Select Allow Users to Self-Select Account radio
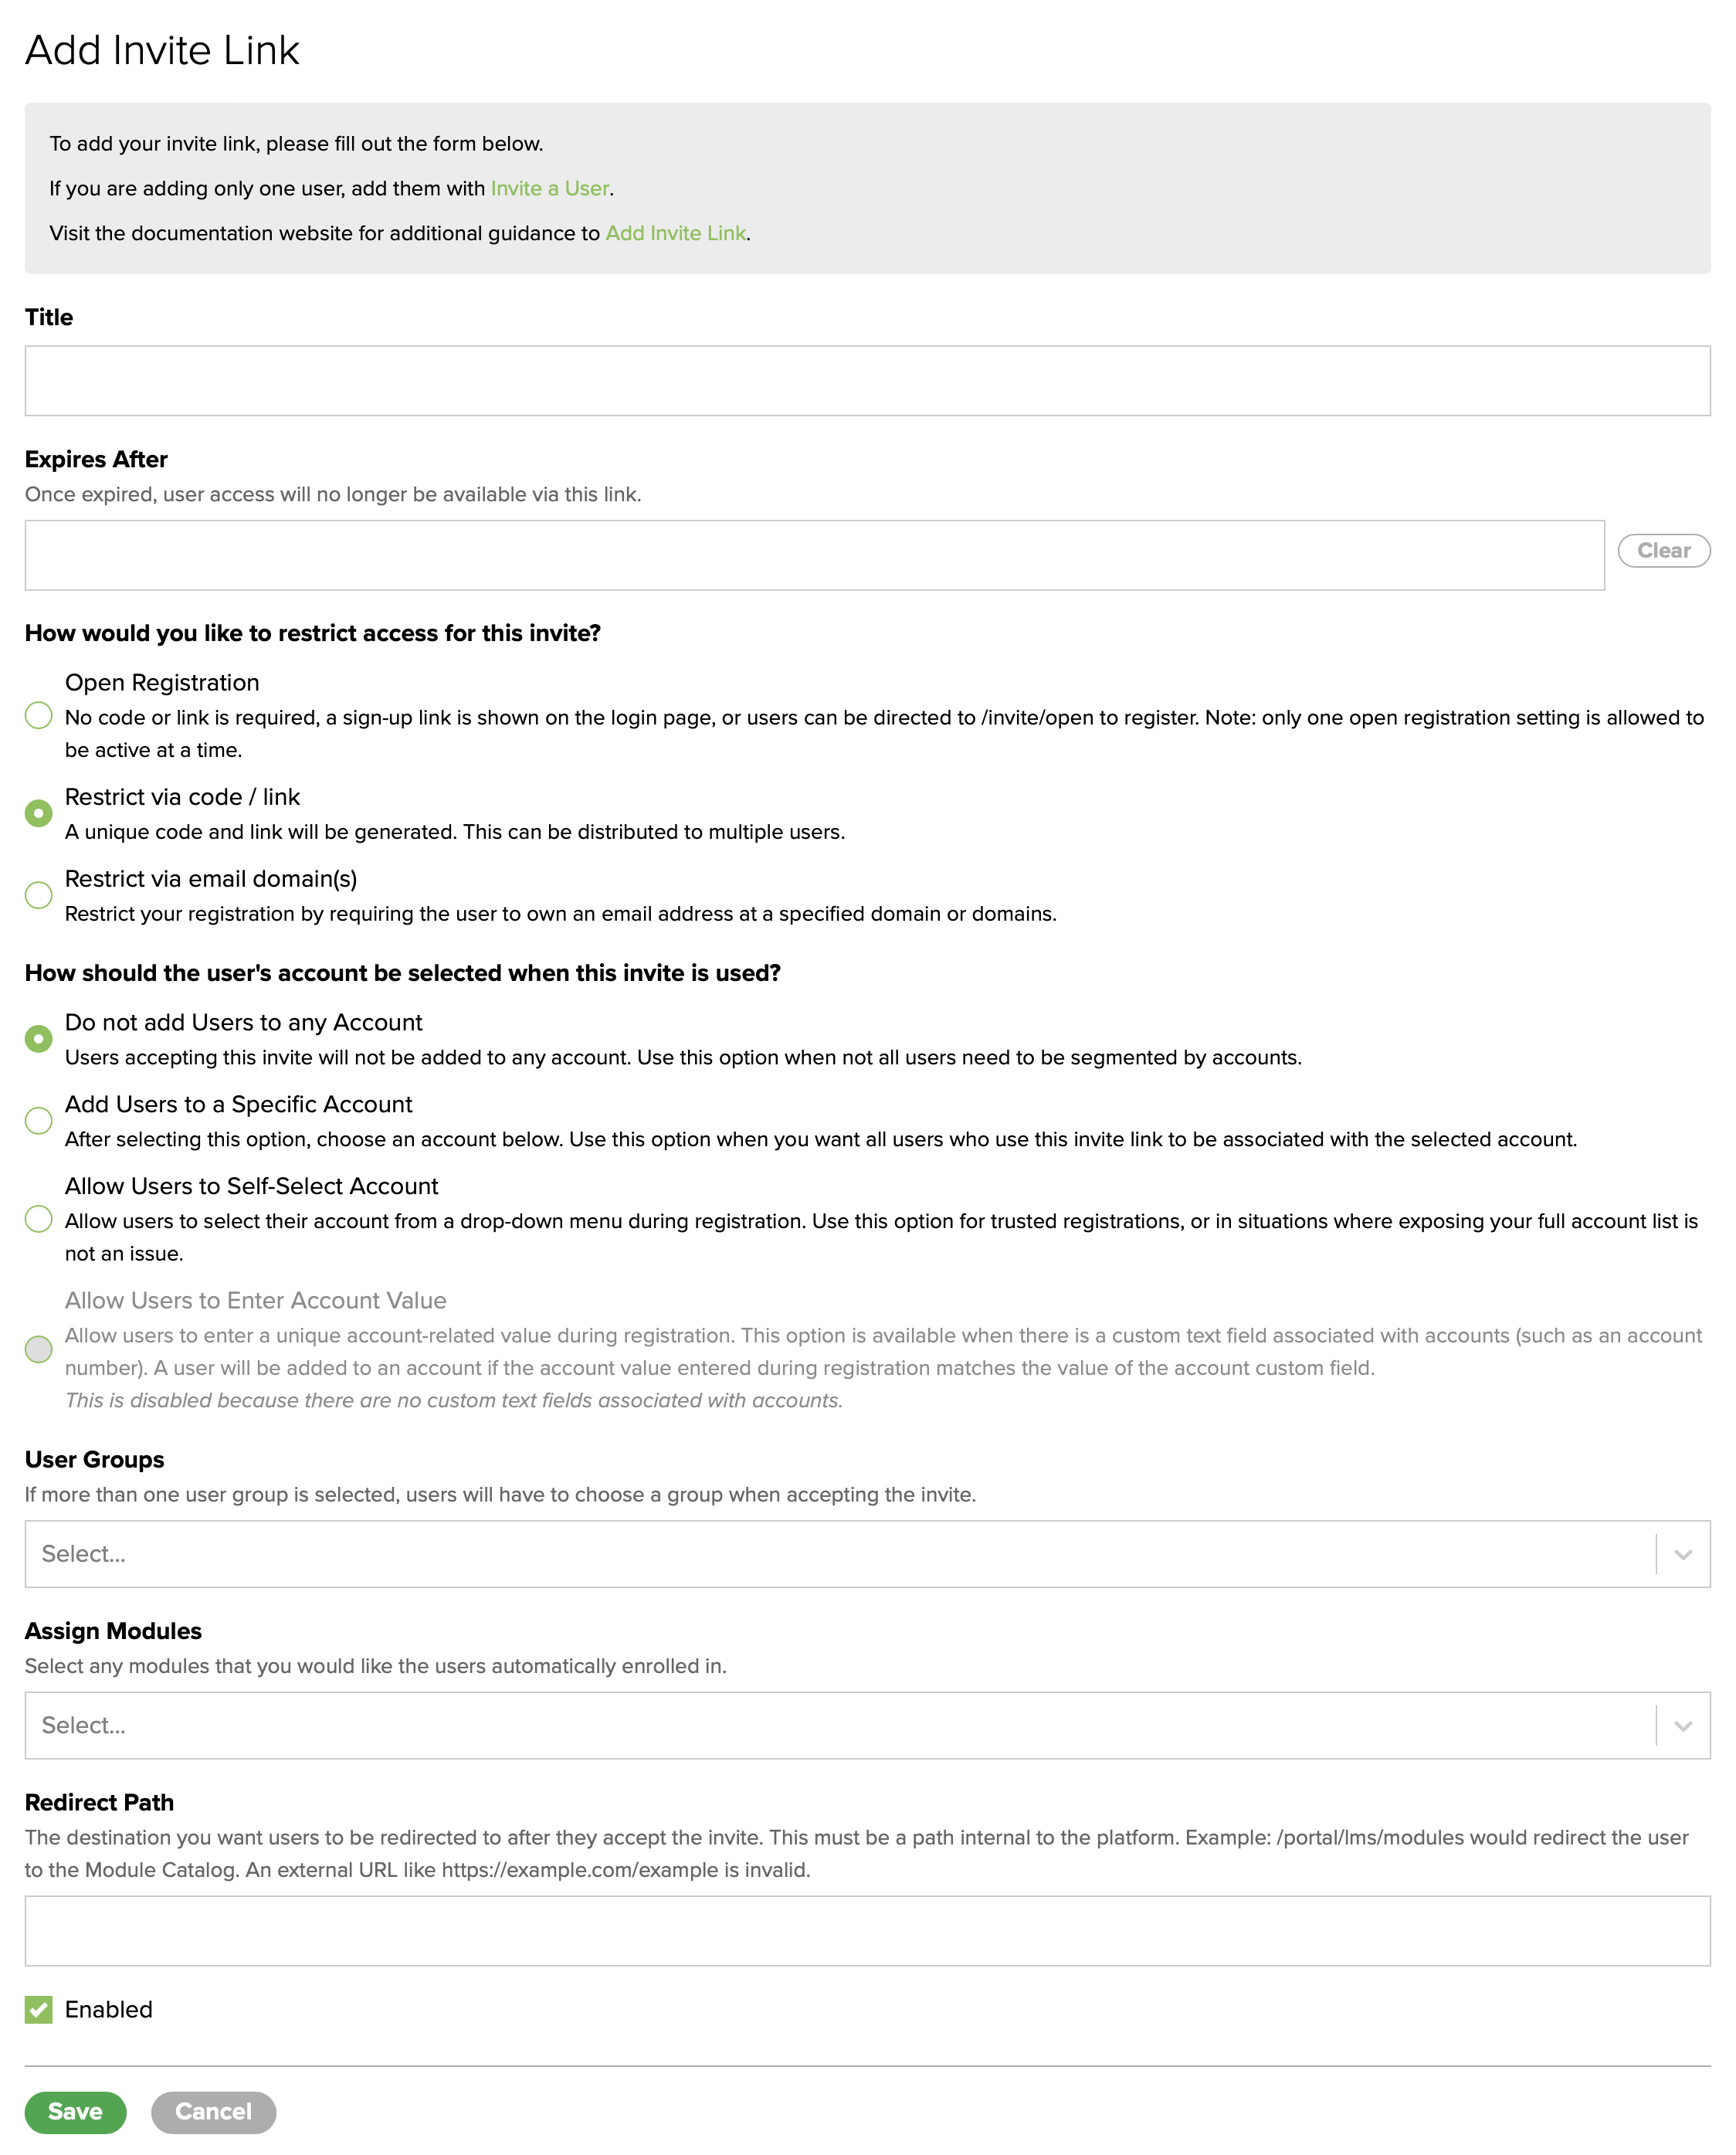The image size is (1736, 2155). [39, 1219]
